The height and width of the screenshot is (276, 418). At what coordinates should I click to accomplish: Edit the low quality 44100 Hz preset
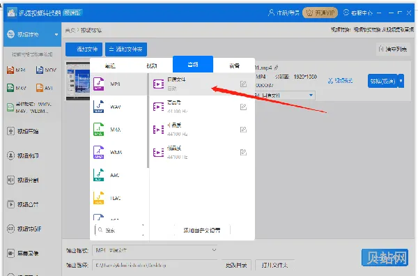243,152
